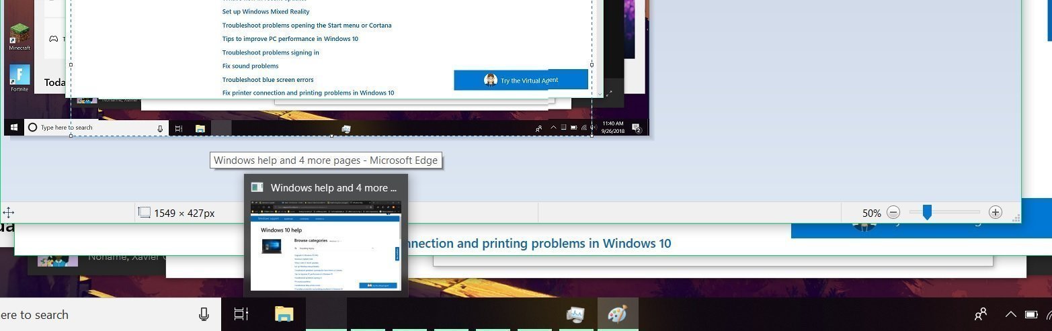Click the small-font 'Fix printer connection' line in canvas
The width and height of the screenshot is (1052, 331).
pyautogui.click(x=309, y=93)
